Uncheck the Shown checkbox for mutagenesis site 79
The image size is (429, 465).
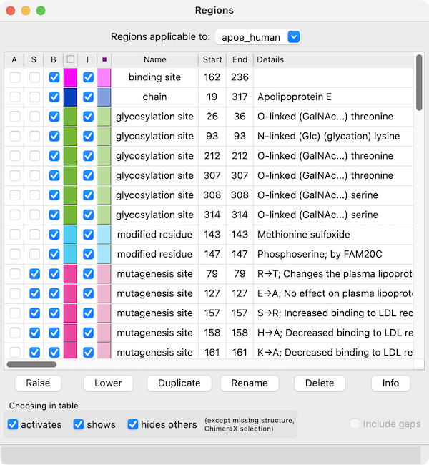34,274
